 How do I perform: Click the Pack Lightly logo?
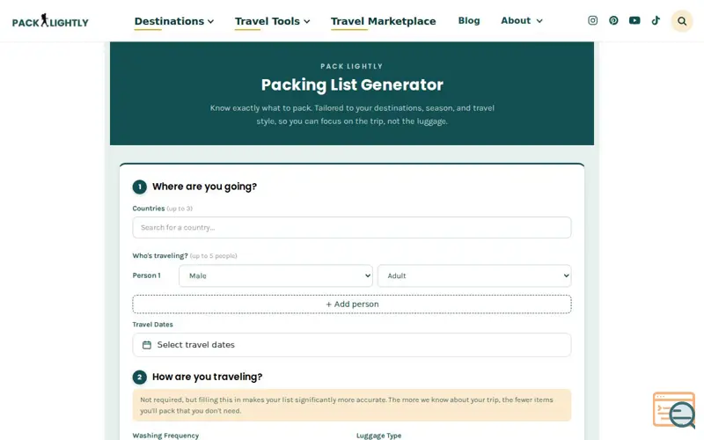pyautogui.click(x=50, y=20)
